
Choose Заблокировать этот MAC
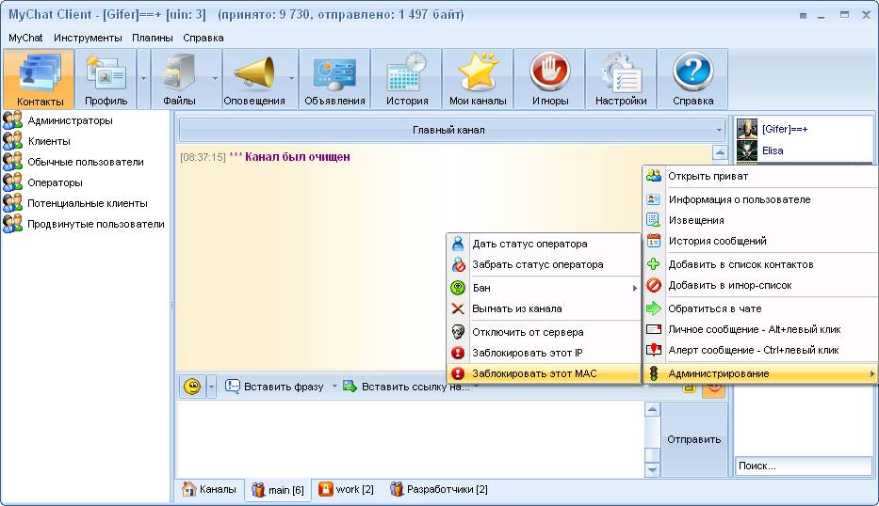click(544, 373)
